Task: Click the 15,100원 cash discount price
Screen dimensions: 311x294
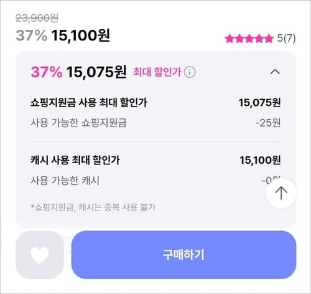Action: [x=260, y=160]
